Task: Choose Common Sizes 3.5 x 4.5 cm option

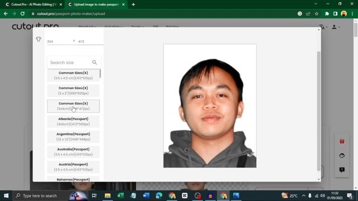Action: (73, 75)
